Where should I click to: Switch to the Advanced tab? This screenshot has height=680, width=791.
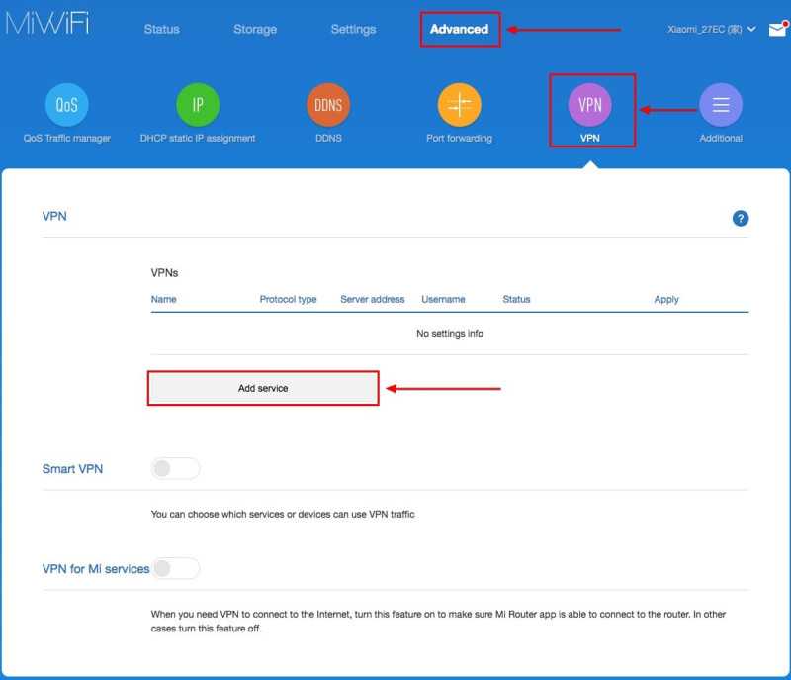point(460,30)
